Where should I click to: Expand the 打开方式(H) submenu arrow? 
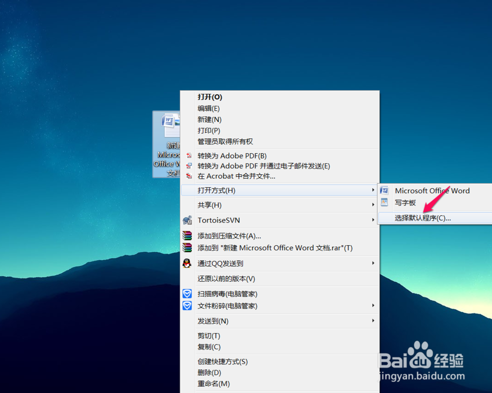pyautogui.click(x=373, y=190)
